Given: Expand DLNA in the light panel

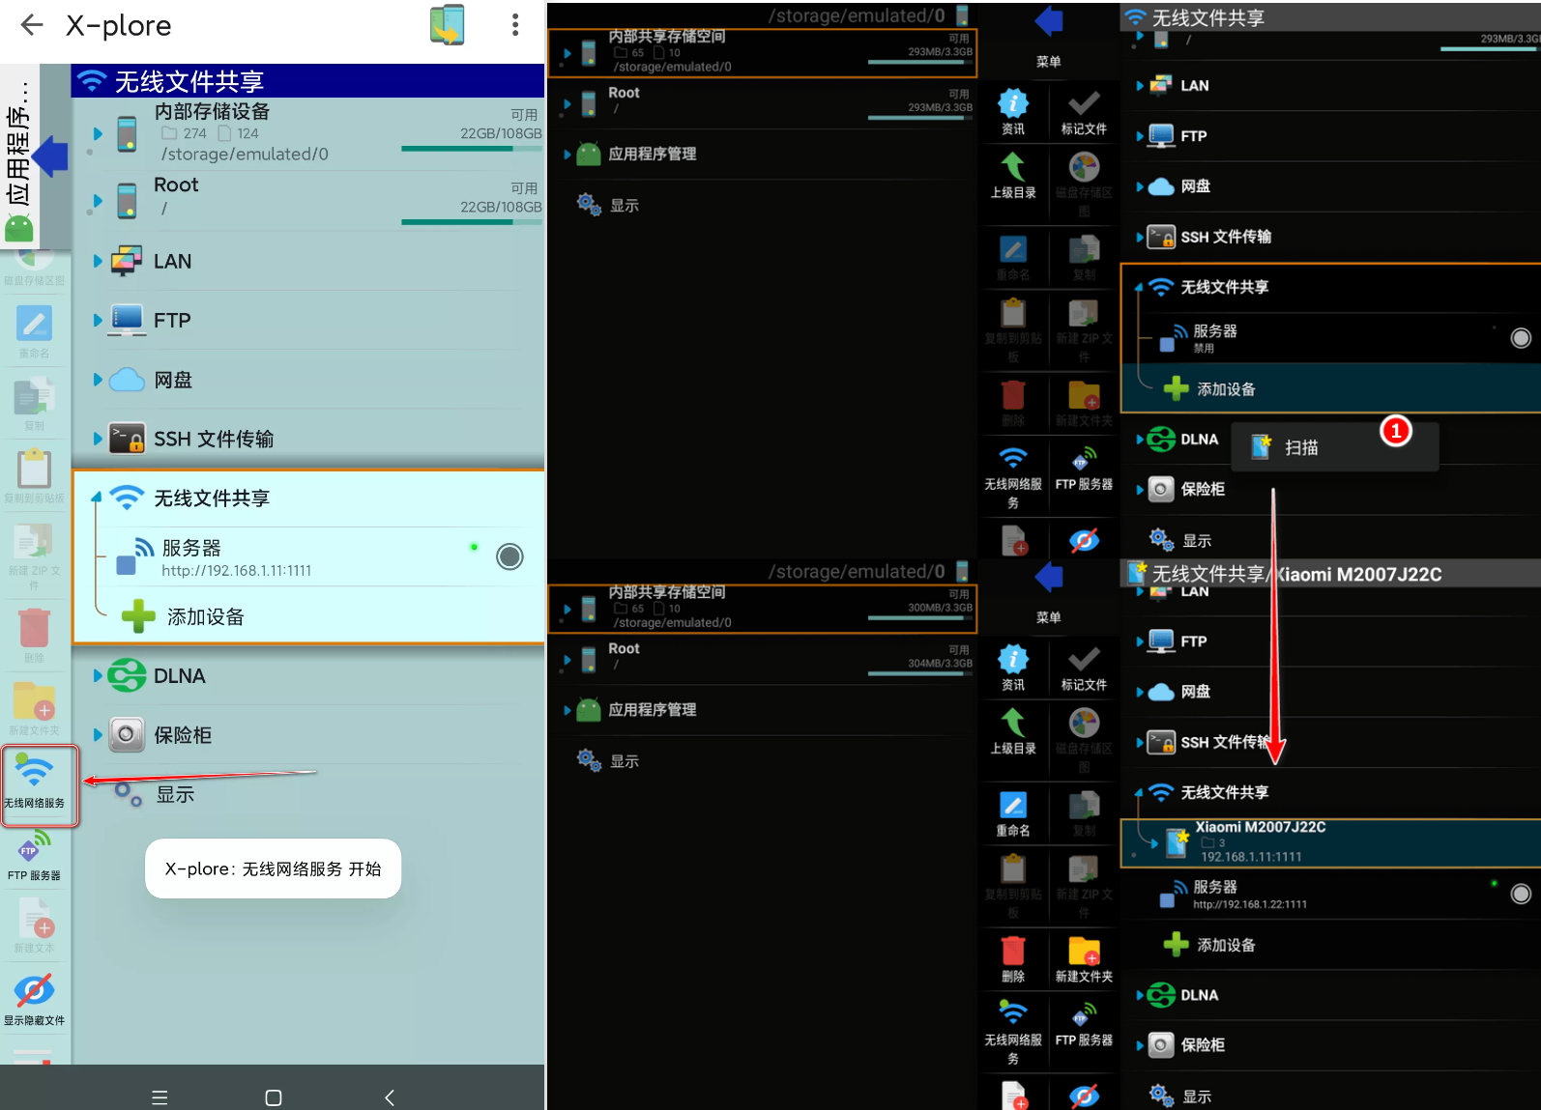Looking at the screenshot, I should tap(98, 675).
